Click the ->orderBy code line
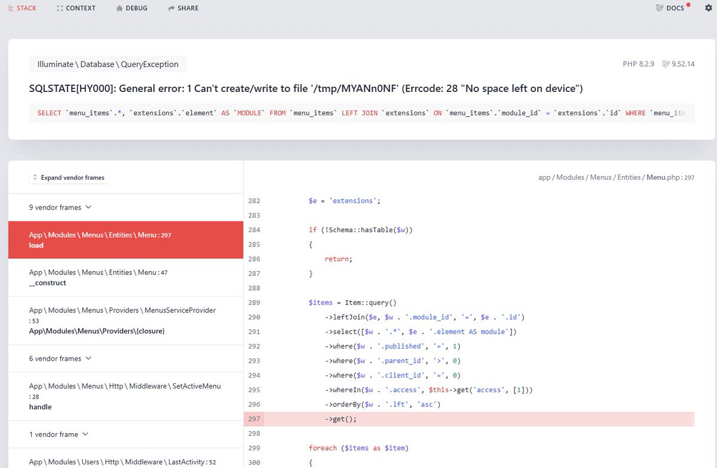Viewport: 717px width, 468px height. tap(382, 405)
